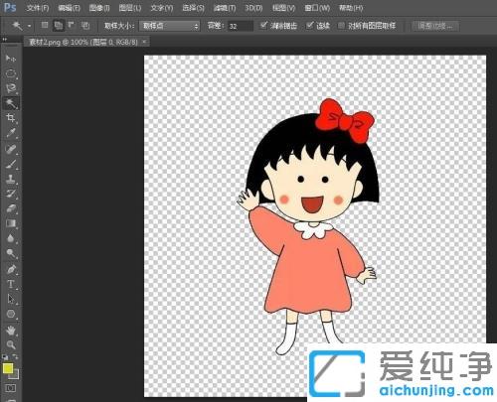The width and height of the screenshot is (497, 402).
Task: Click the yellow foreground color swatch
Action: click(8, 368)
